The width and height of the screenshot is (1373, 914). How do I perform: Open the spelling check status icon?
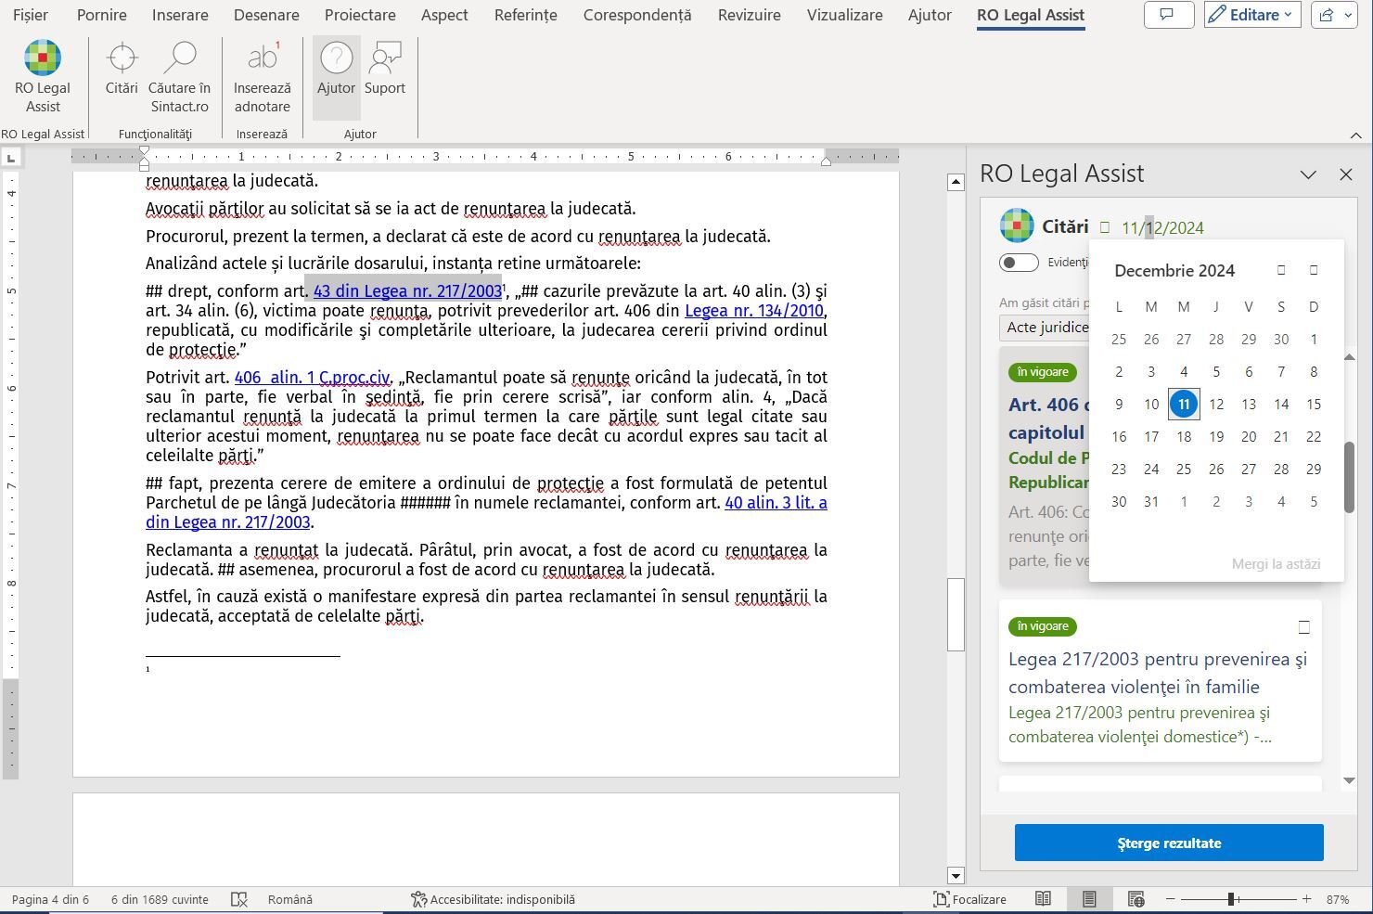click(x=239, y=899)
